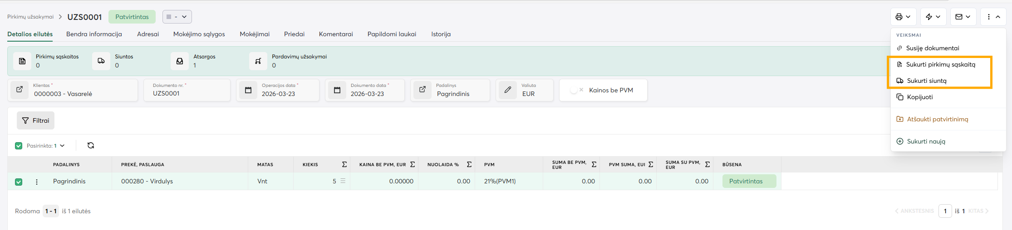Open the printer icon menu
The image size is (1012, 230).
click(x=903, y=17)
